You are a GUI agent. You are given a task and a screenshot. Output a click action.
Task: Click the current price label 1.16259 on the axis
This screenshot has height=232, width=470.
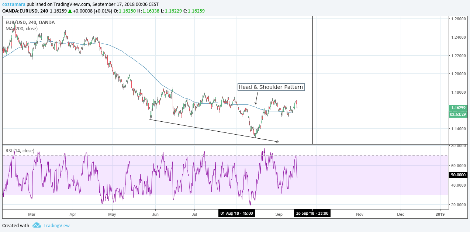click(458, 108)
